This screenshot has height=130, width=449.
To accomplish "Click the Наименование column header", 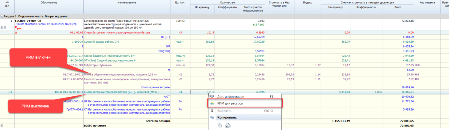I will [x=127, y=3].
